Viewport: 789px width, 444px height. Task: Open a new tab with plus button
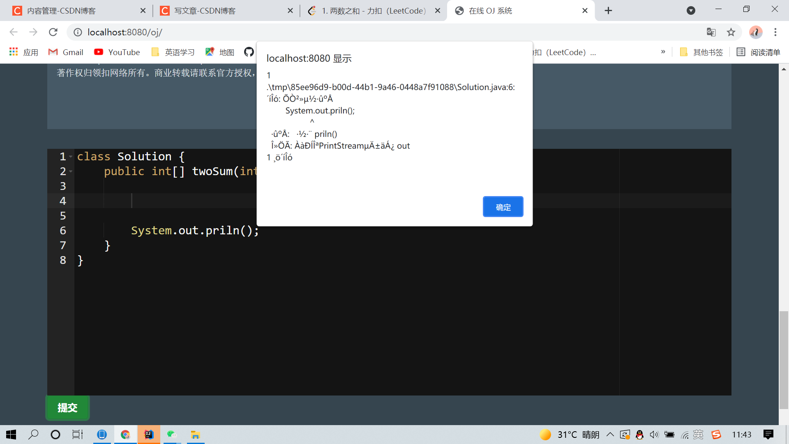[608, 11]
